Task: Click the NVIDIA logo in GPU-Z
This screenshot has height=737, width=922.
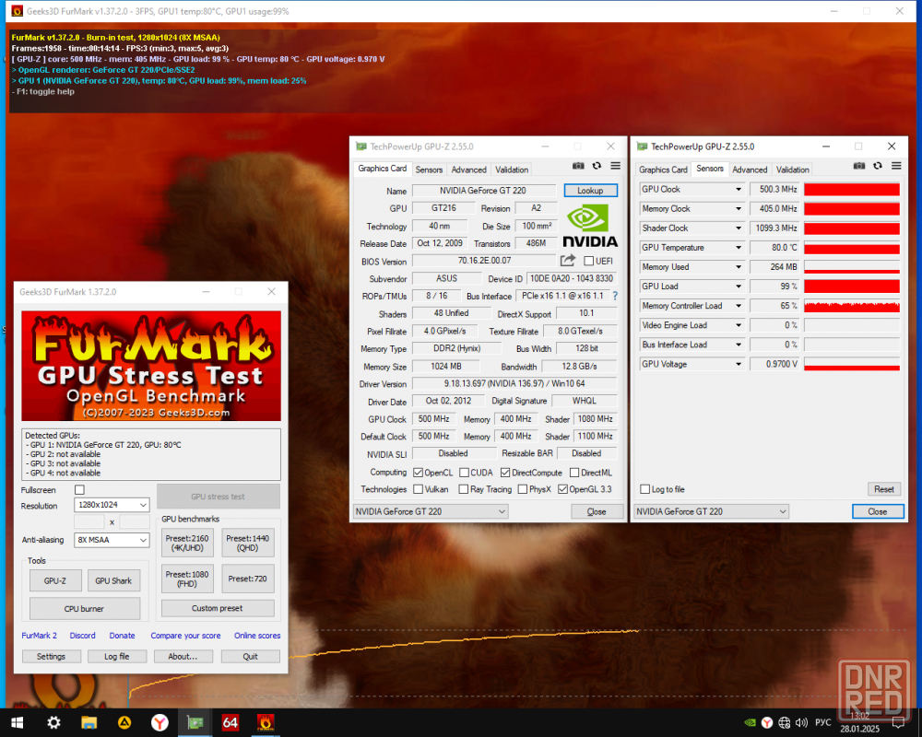Action: point(590,226)
